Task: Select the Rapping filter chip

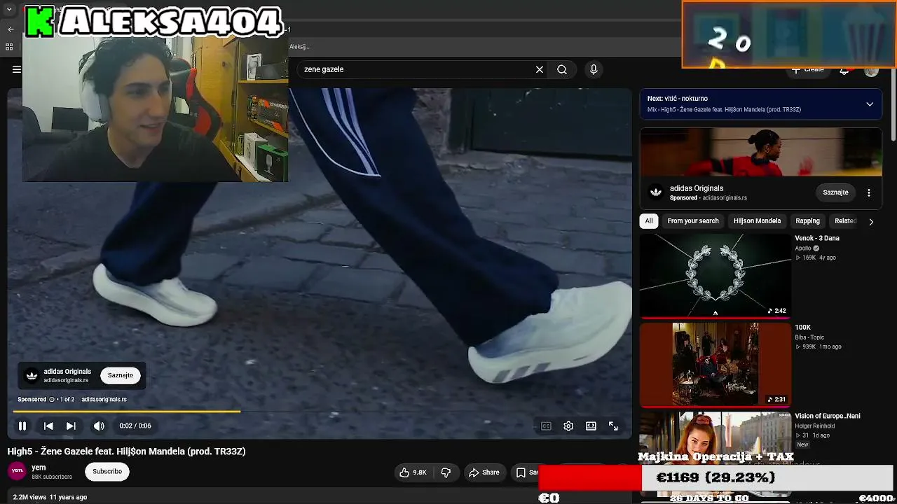Action: [x=807, y=221]
